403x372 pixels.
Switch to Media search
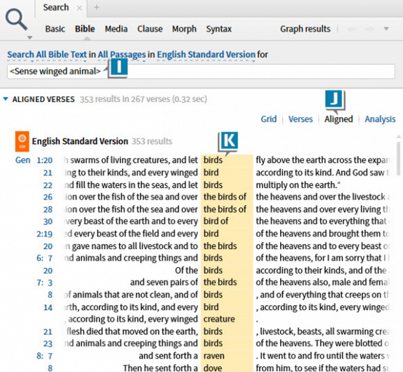pyautogui.click(x=116, y=29)
